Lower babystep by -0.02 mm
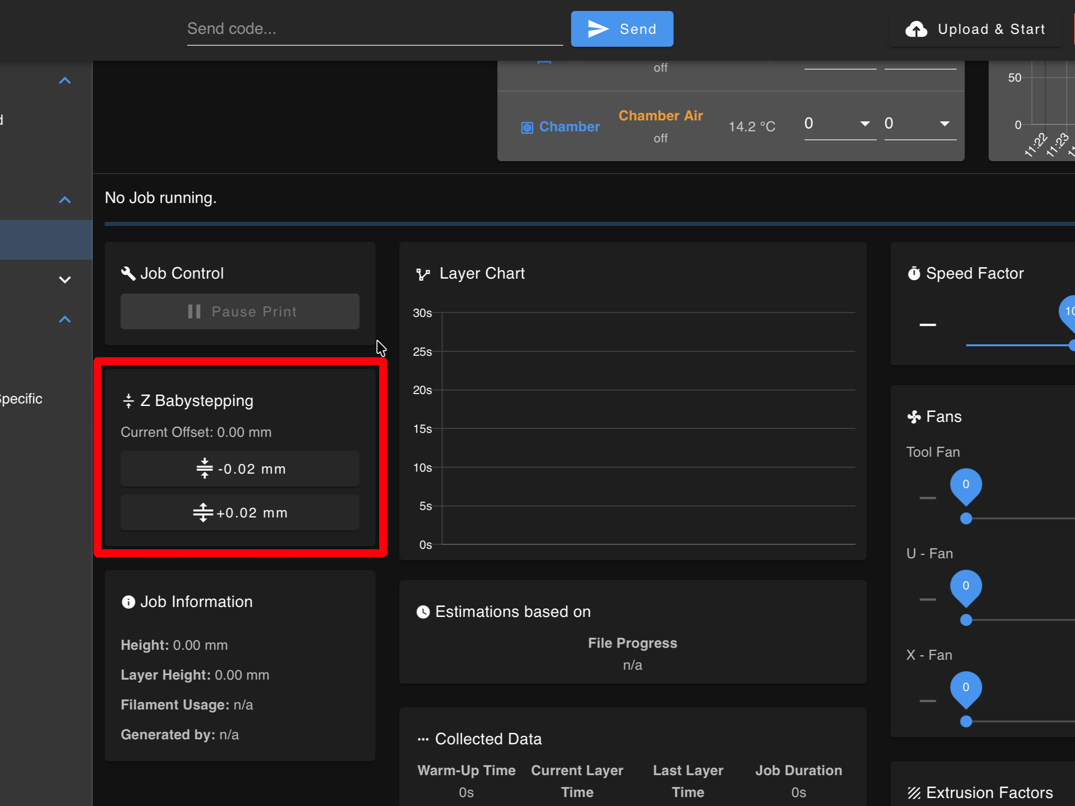 pyautogui.click(x=240, y=469)
